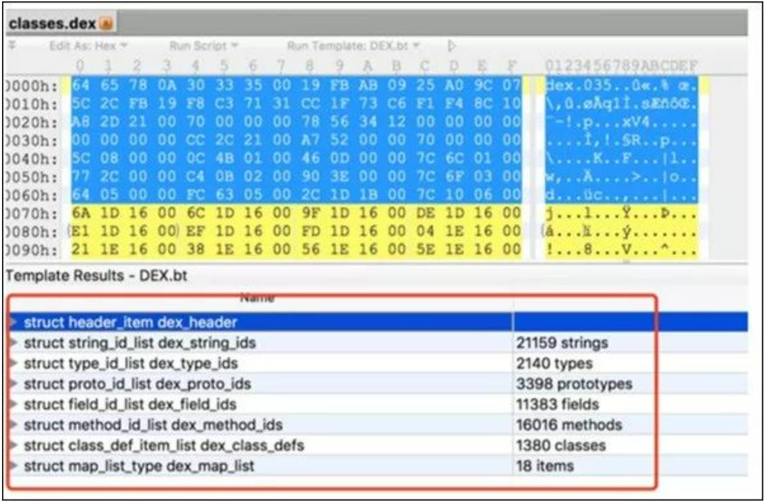Screen dimensions: 766x504
Task: Select the dex_string_ids row text
Action: click(x=139, y=343)
